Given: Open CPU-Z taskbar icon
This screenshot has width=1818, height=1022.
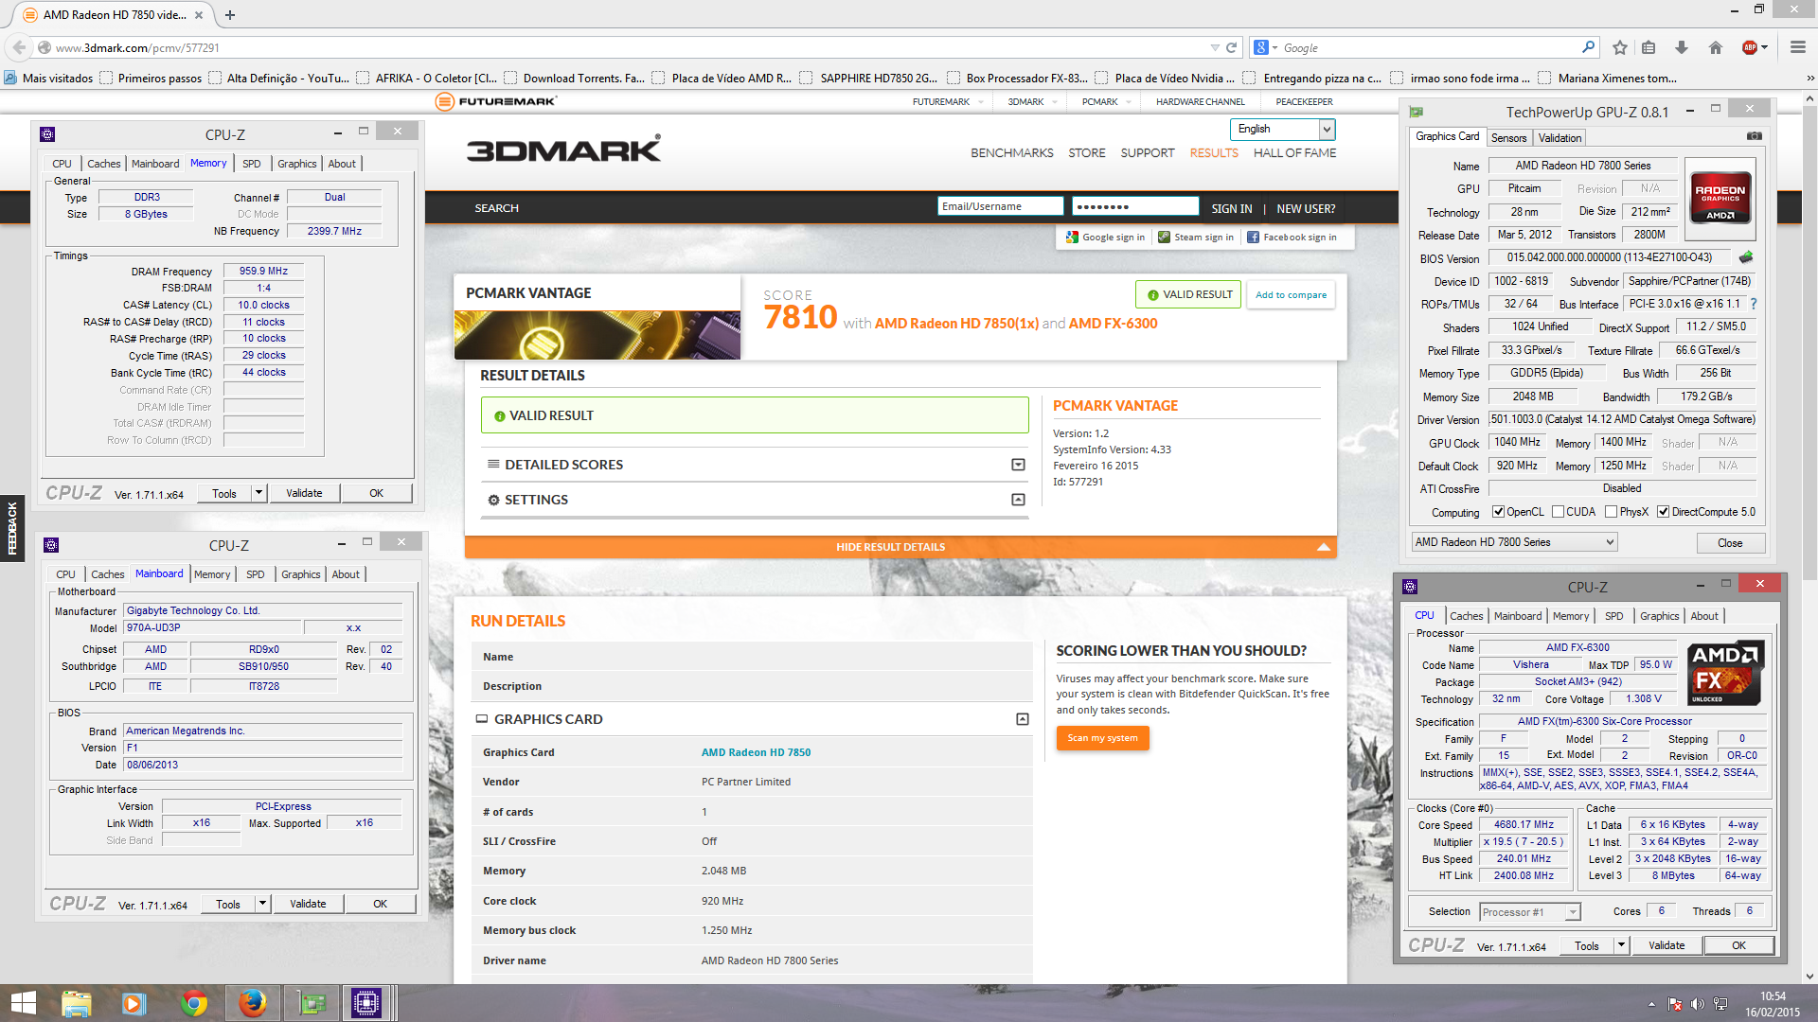Looking at the screenshot, I should pos(365,1003).
